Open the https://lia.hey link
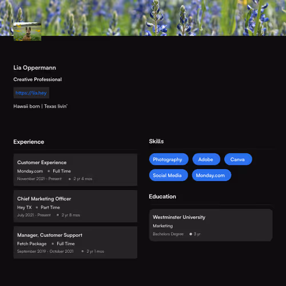Viewport: 286px width, 286px height. [x=31, y=93]
